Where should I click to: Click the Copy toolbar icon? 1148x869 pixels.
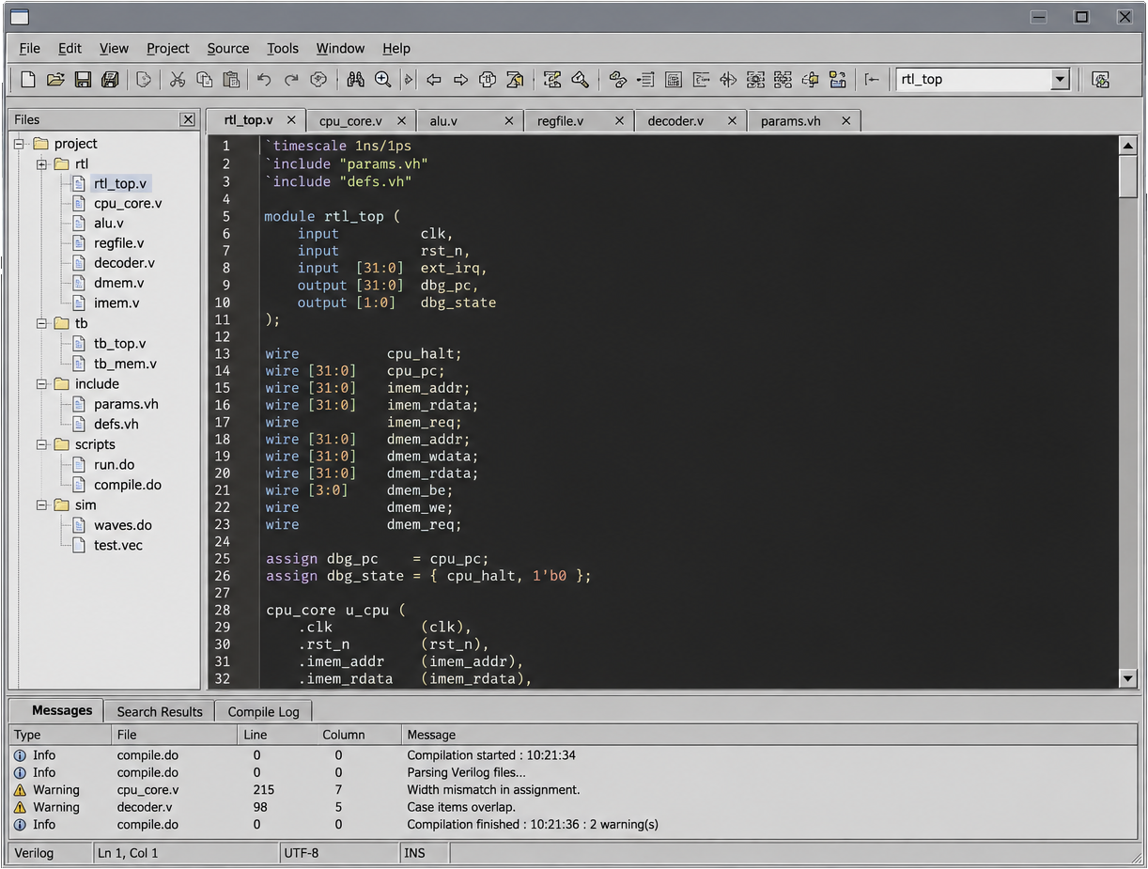(204, 80)
